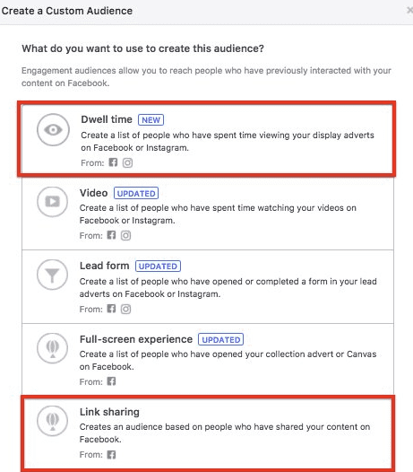Click the Instagram icon under Dwell time
The height and width of the screenshot is (472, 413).
pos(127,162)
